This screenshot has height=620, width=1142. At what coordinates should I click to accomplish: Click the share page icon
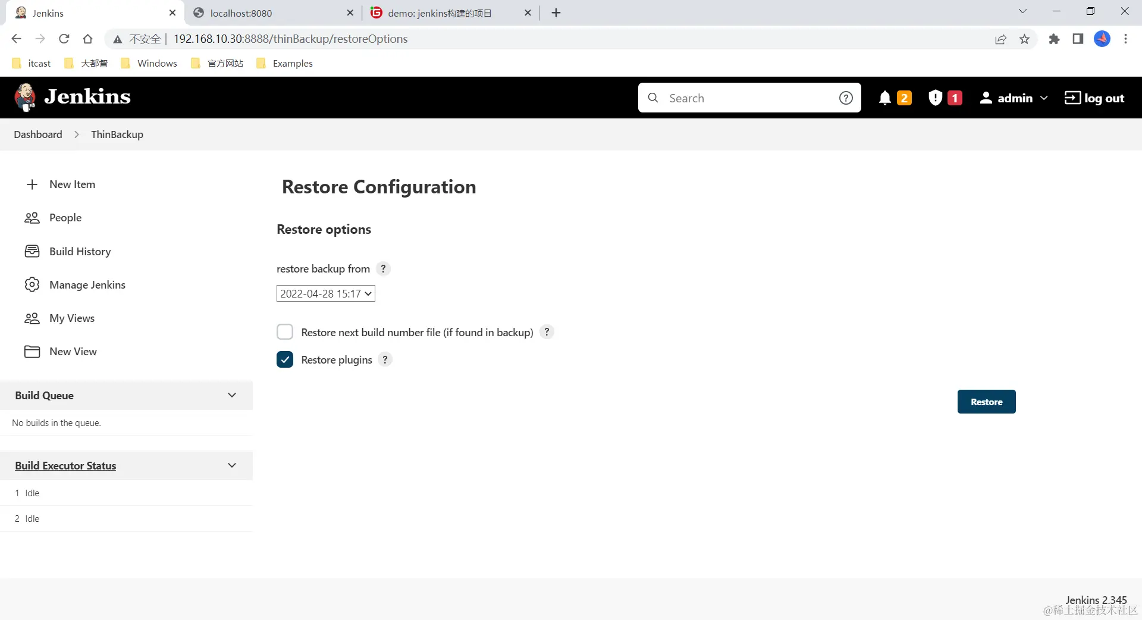point(1000,39)
